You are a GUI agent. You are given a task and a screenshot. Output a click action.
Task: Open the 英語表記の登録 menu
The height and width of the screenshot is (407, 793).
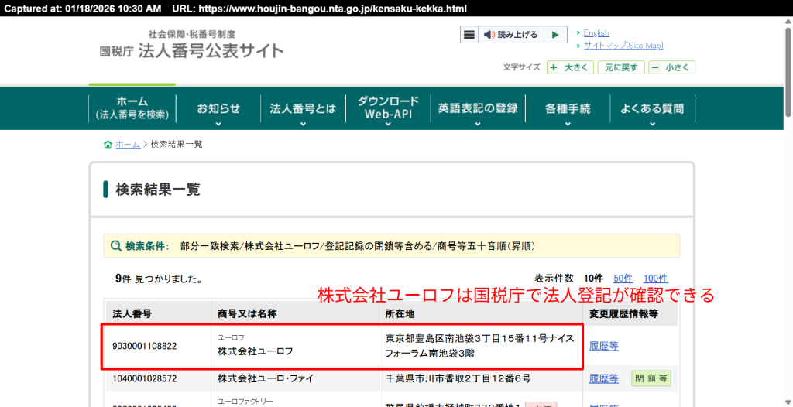tap(478, 108)
